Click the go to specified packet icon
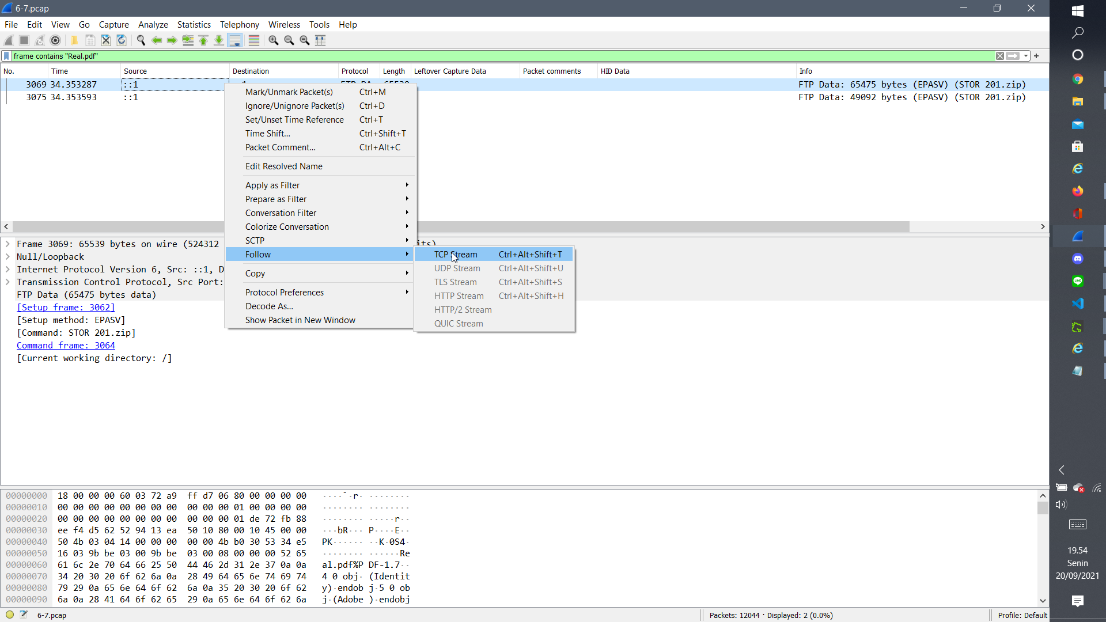Viewport: 1106px width, 622px height. coord(187,40)
